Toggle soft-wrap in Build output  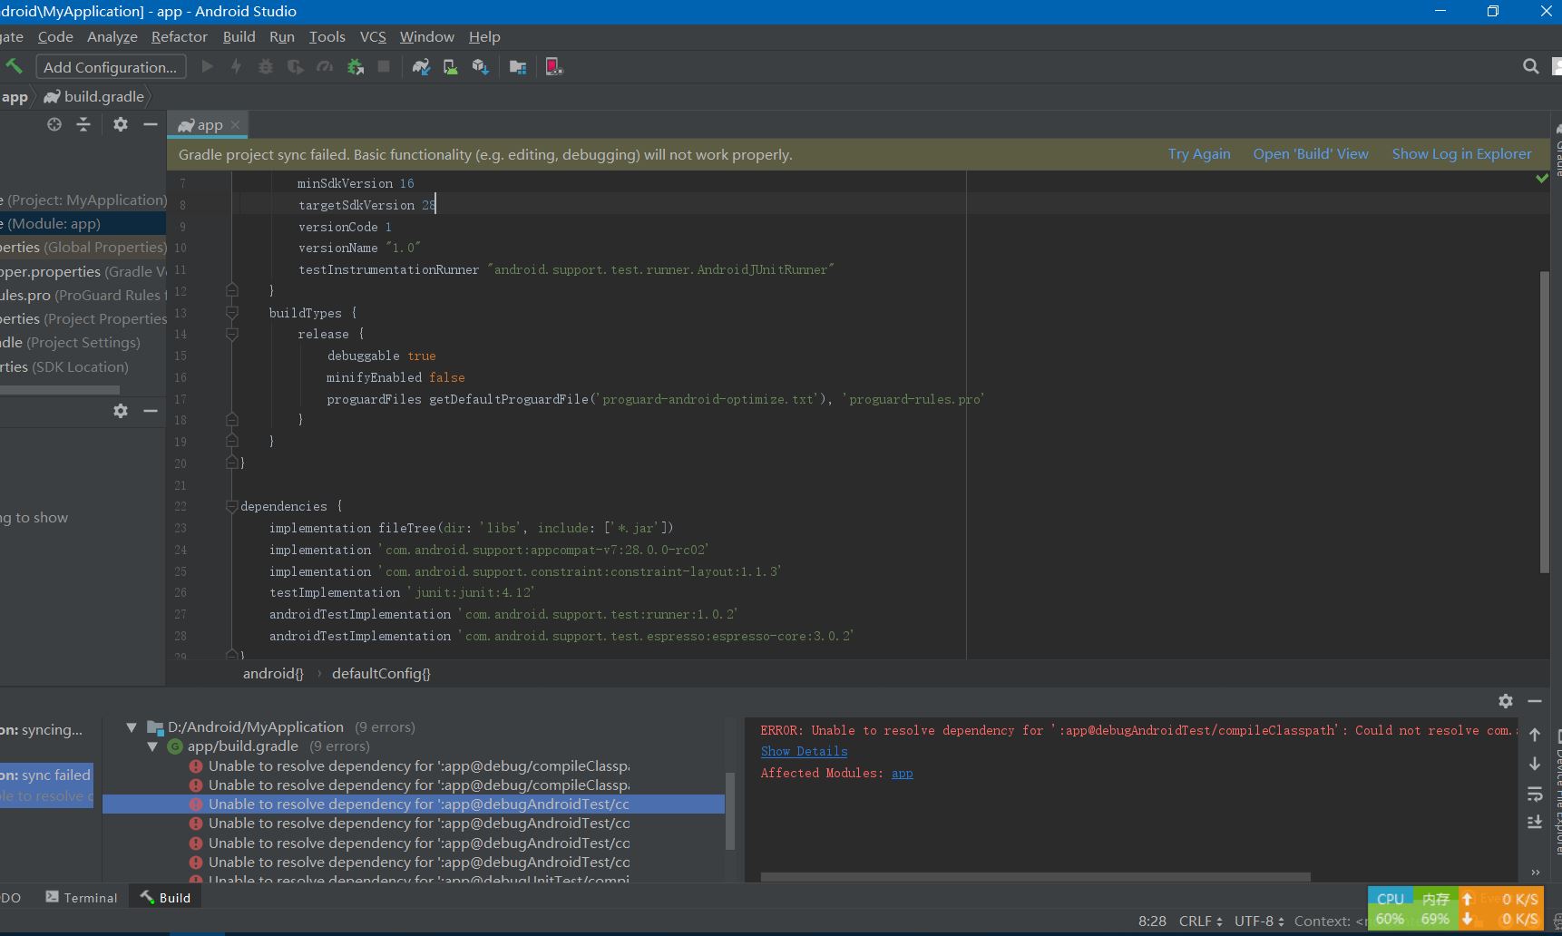pos(1535,794)
